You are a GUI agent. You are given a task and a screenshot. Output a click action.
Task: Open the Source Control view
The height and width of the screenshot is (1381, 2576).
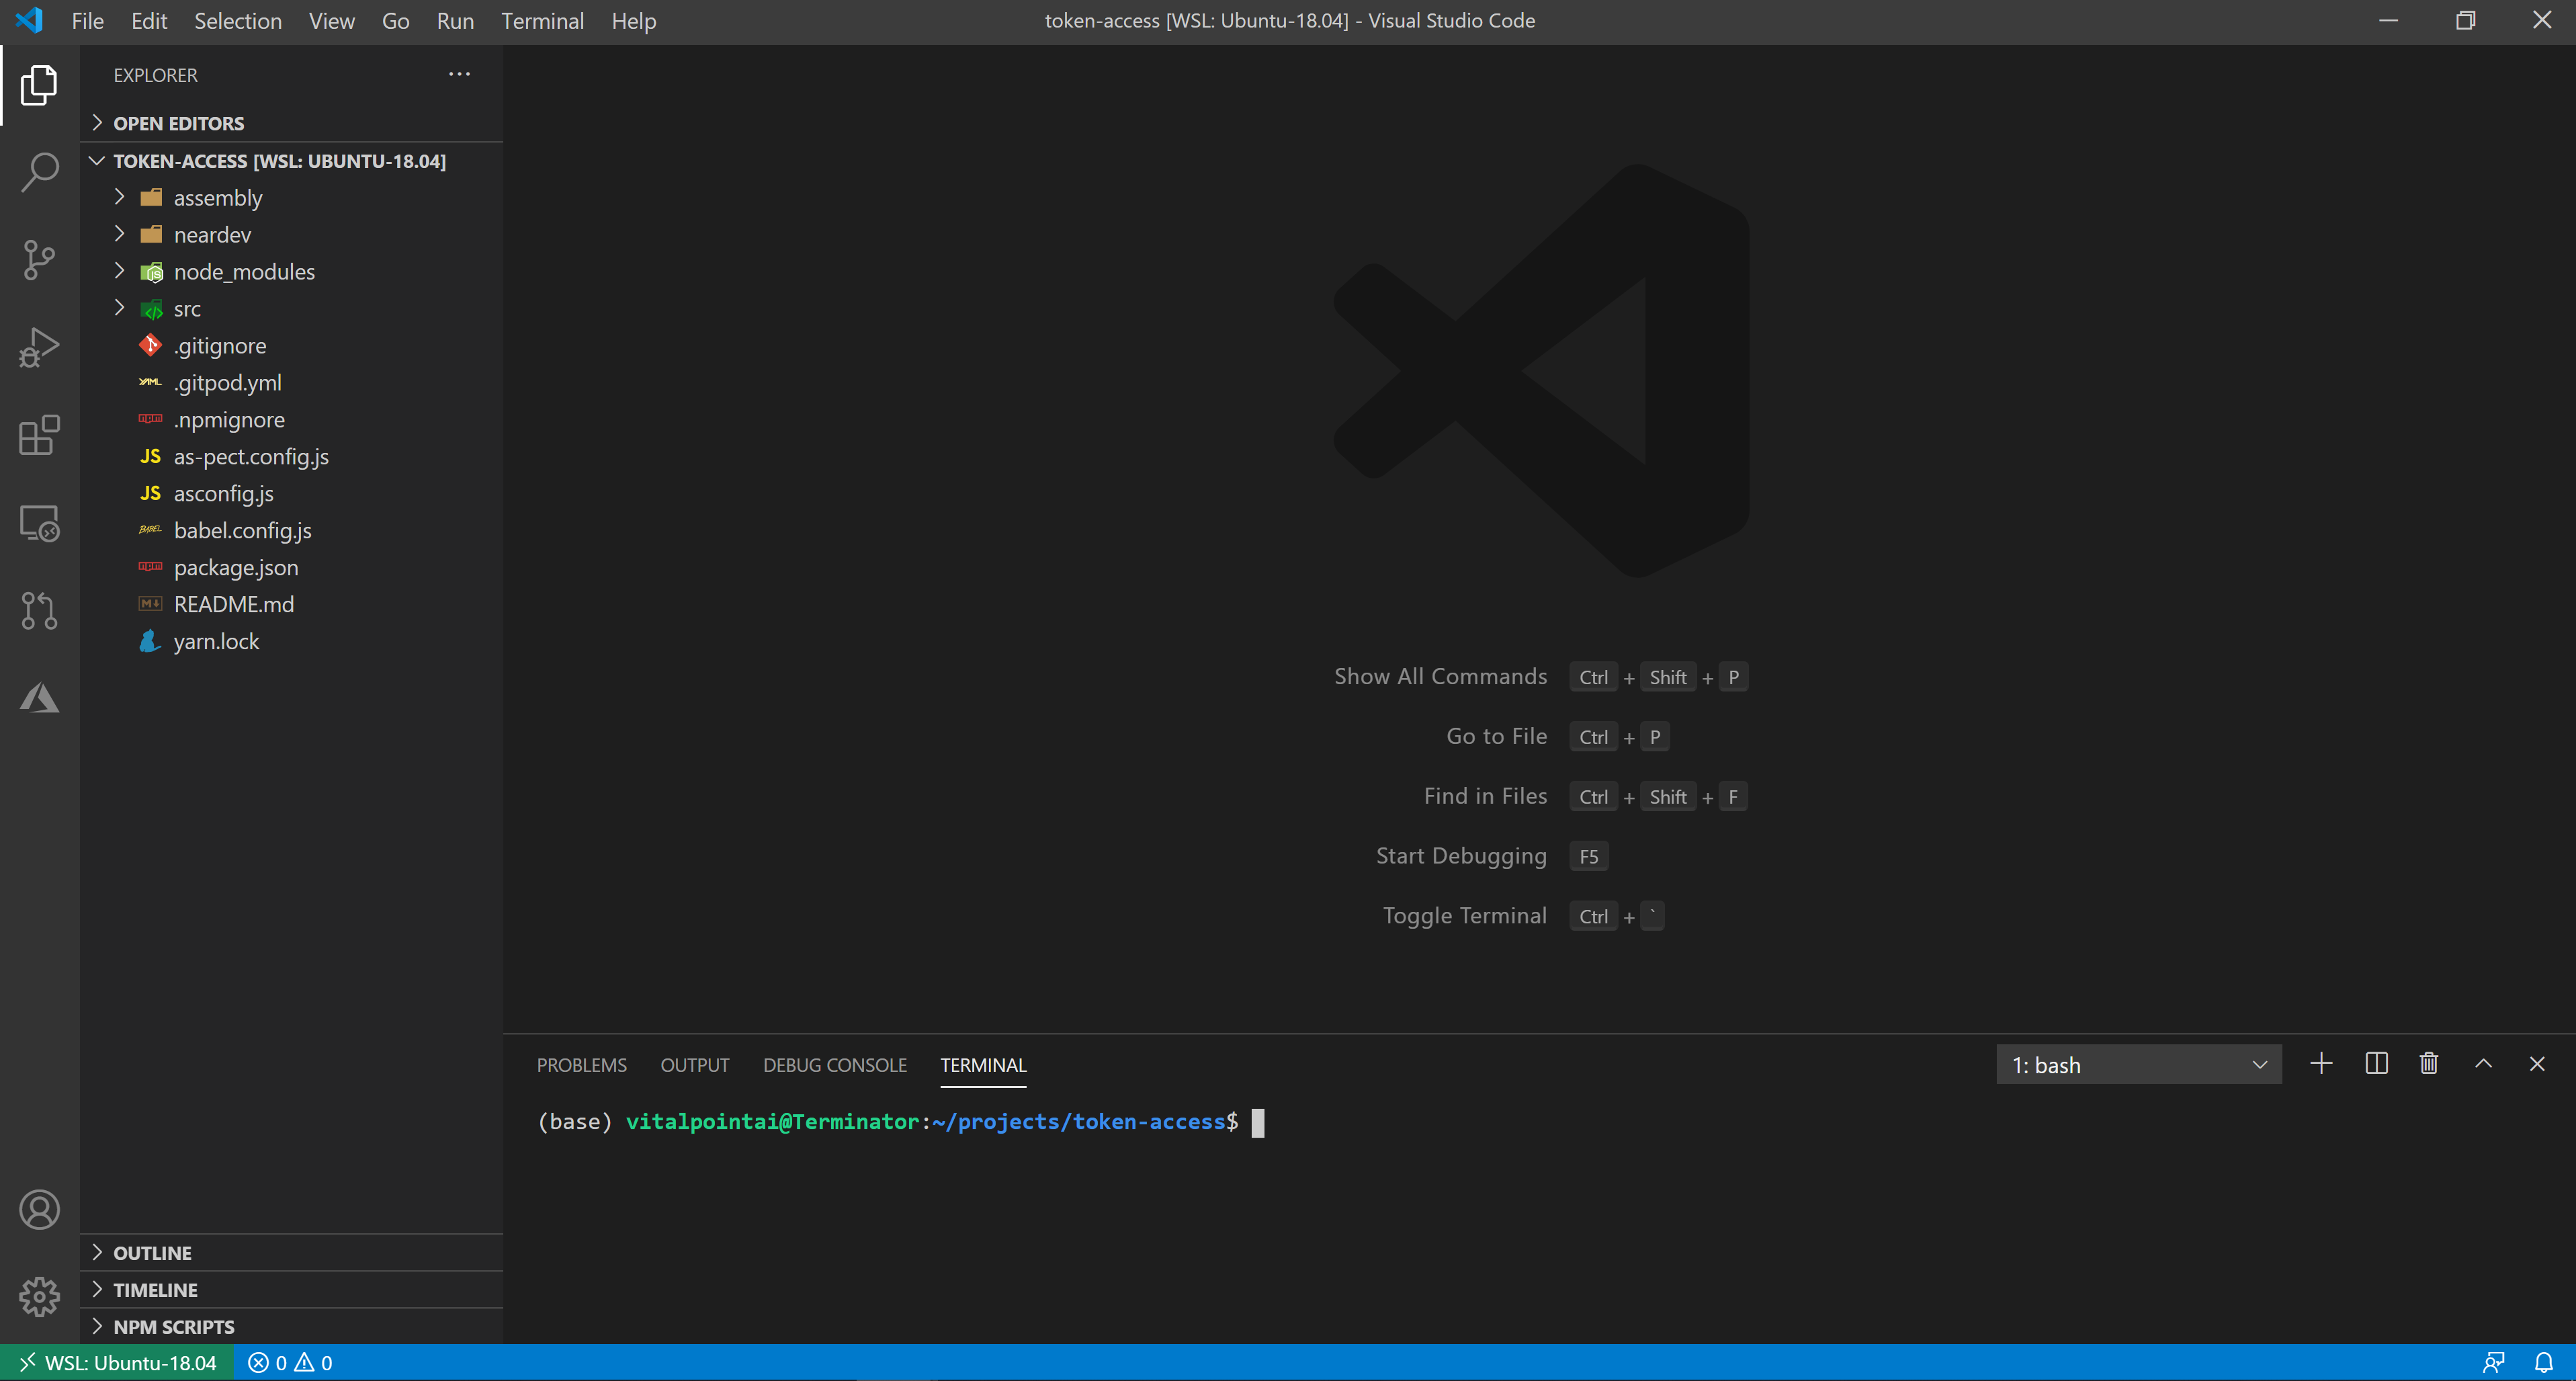pyautogui.click(x=39, y=260)
